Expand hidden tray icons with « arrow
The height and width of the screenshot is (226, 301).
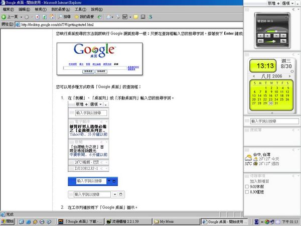tap(262, 222)
